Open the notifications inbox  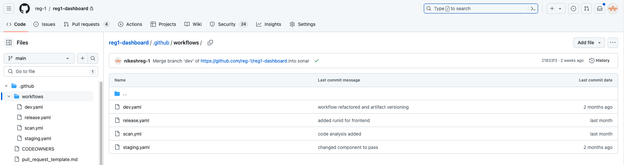[x=600, y=9]
